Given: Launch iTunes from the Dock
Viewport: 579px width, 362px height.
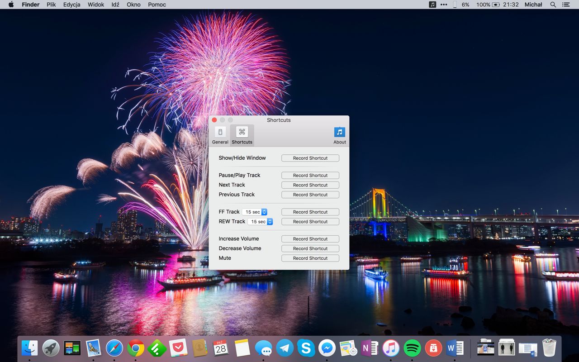Looking at the screenshot, I should (391, 348).
